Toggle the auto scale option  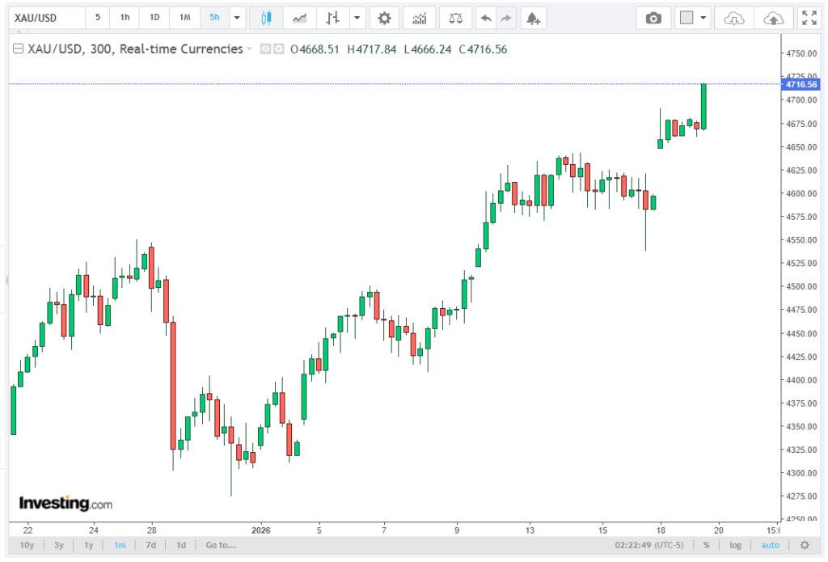coord(770,545)
